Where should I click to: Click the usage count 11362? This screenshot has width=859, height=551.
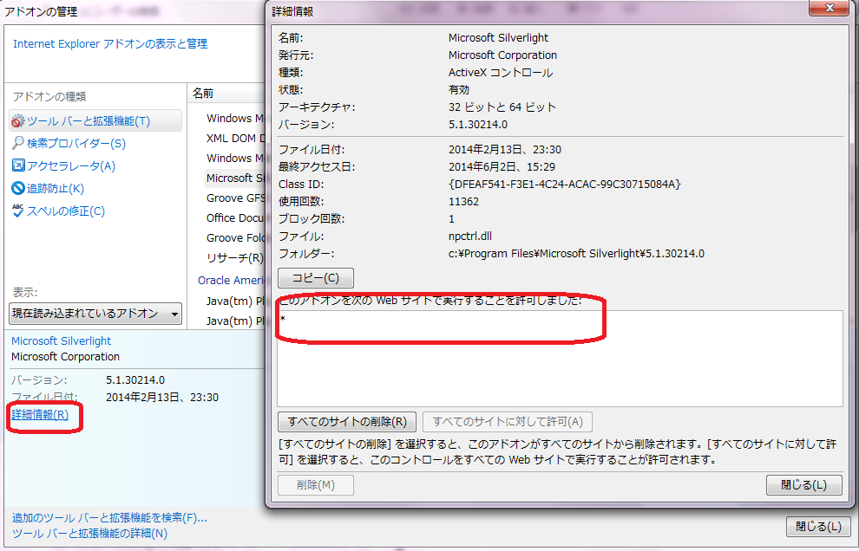click(x=463, y=202)
